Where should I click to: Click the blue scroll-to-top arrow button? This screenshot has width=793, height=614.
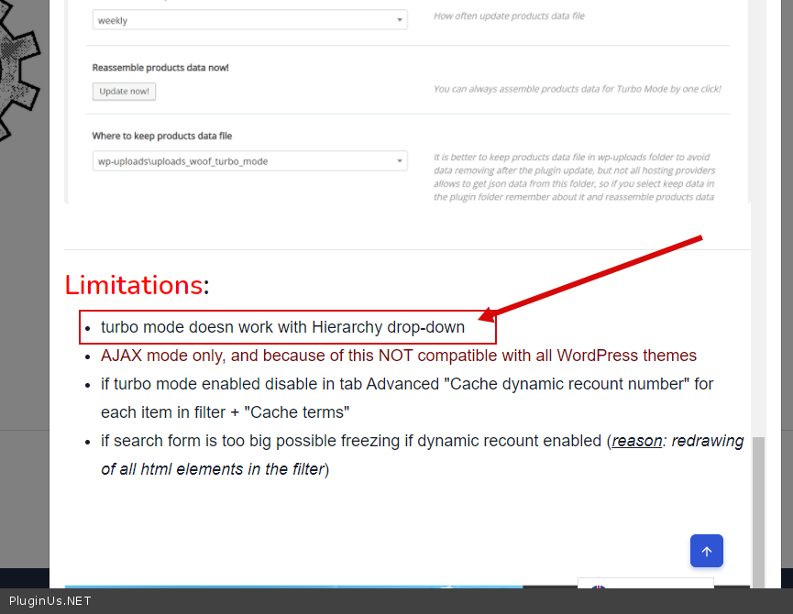(706, 551)
